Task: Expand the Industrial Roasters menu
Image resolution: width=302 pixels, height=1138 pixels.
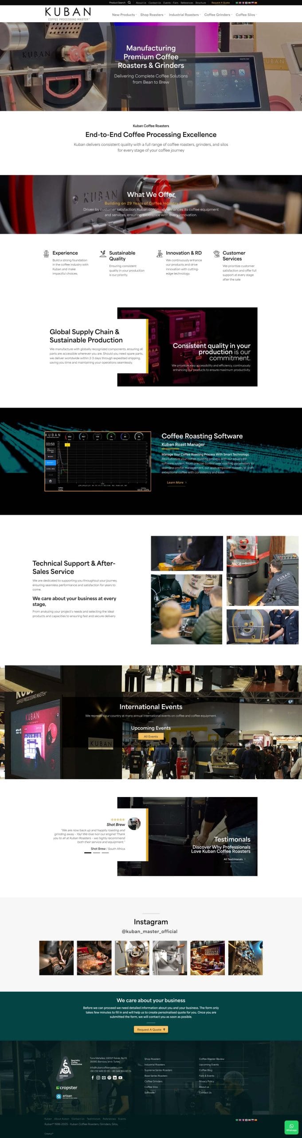Action: click(184, 15)
